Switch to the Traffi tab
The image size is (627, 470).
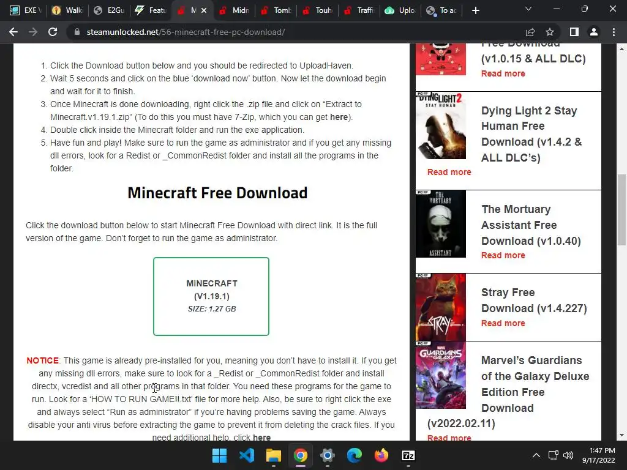[359, 10]
